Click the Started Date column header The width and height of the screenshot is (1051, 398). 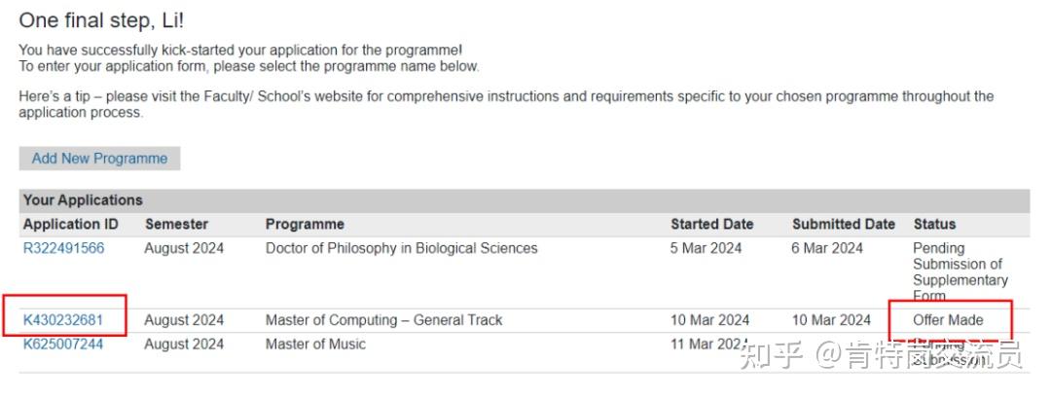coord(711,224)
